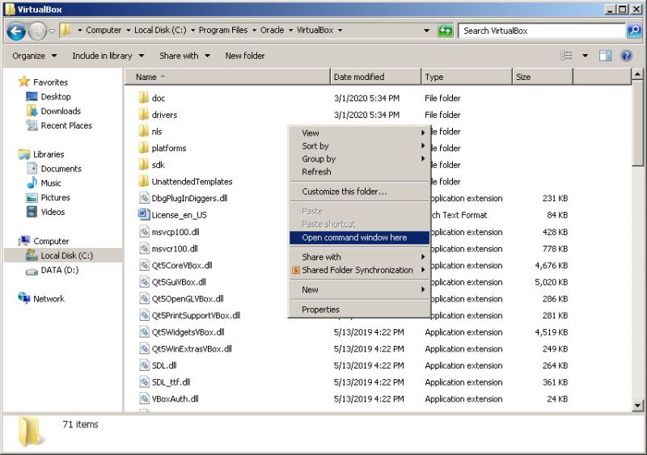This screenshot has width=647, height=455.
Task: Click the License_en_US document icon
Action: click(x=143, y=214)
